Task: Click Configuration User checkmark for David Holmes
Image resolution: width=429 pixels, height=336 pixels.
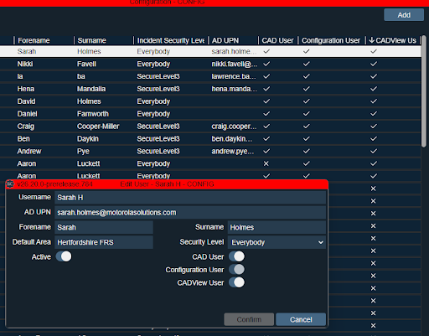Action: pyautogui.click(x=307, y=101)
